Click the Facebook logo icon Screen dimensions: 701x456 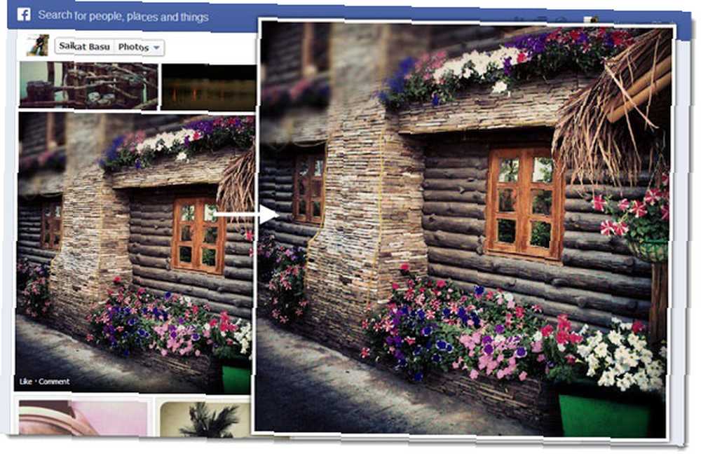pos(24,15)
